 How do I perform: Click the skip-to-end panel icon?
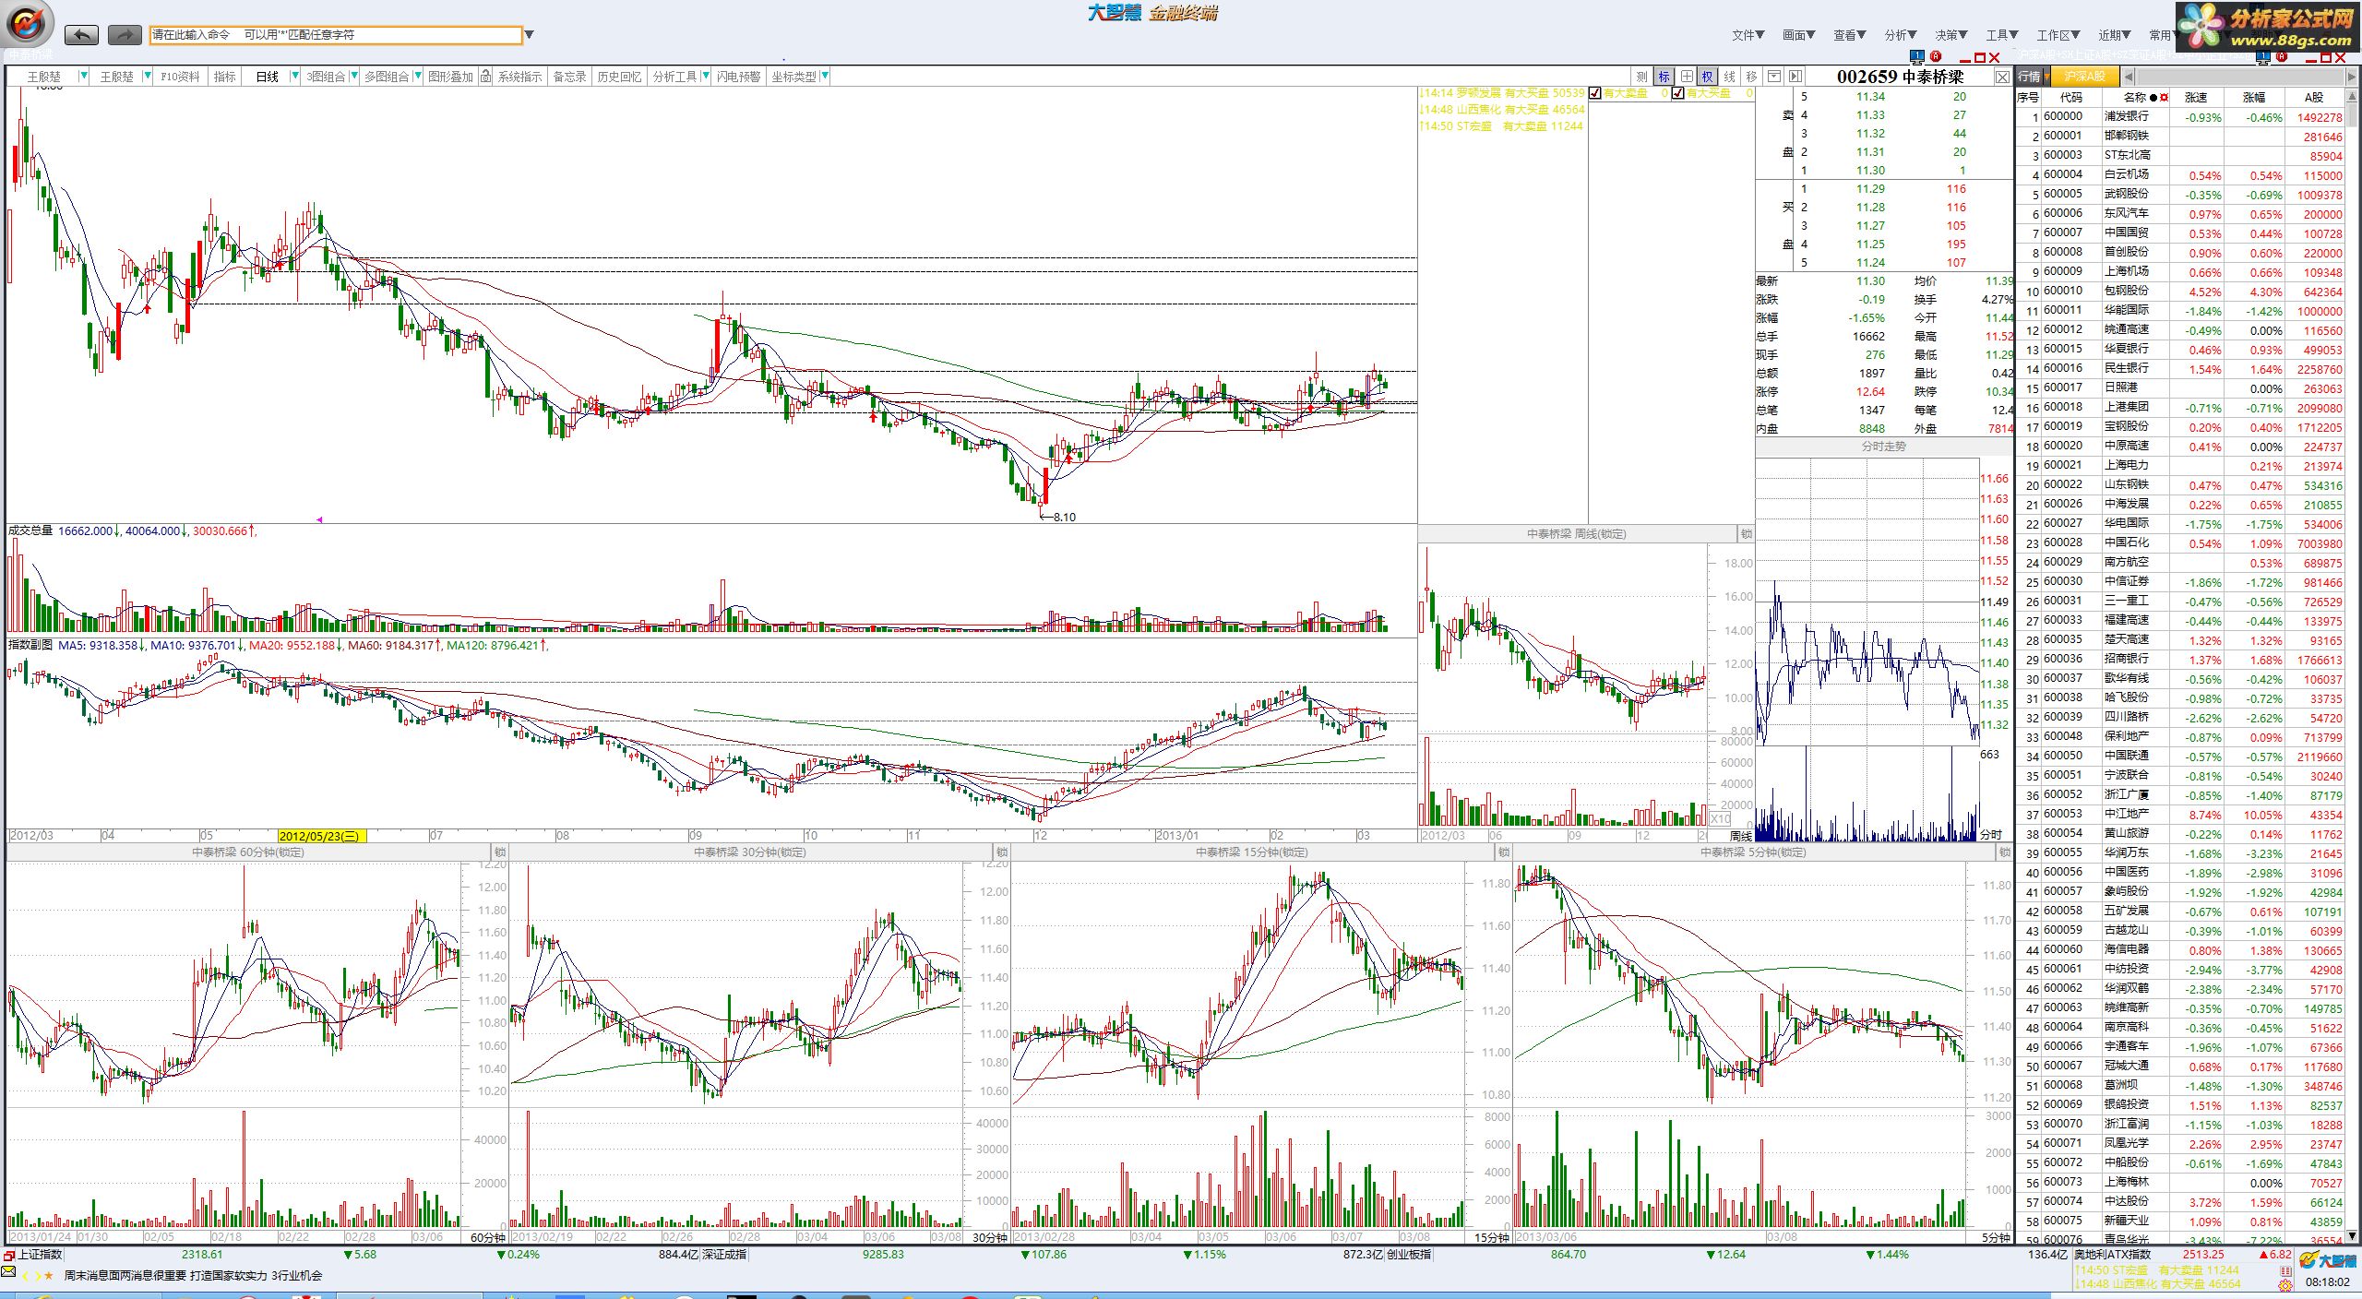tap(1795, 77)
